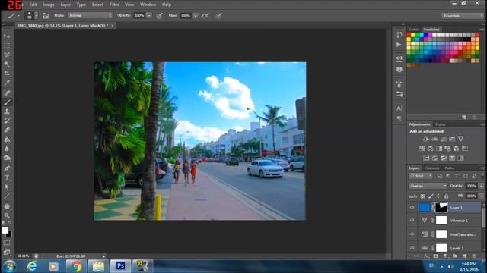Click the Create new group folder icon
Screen dimensions: 487x273
(x=455, y=256)
